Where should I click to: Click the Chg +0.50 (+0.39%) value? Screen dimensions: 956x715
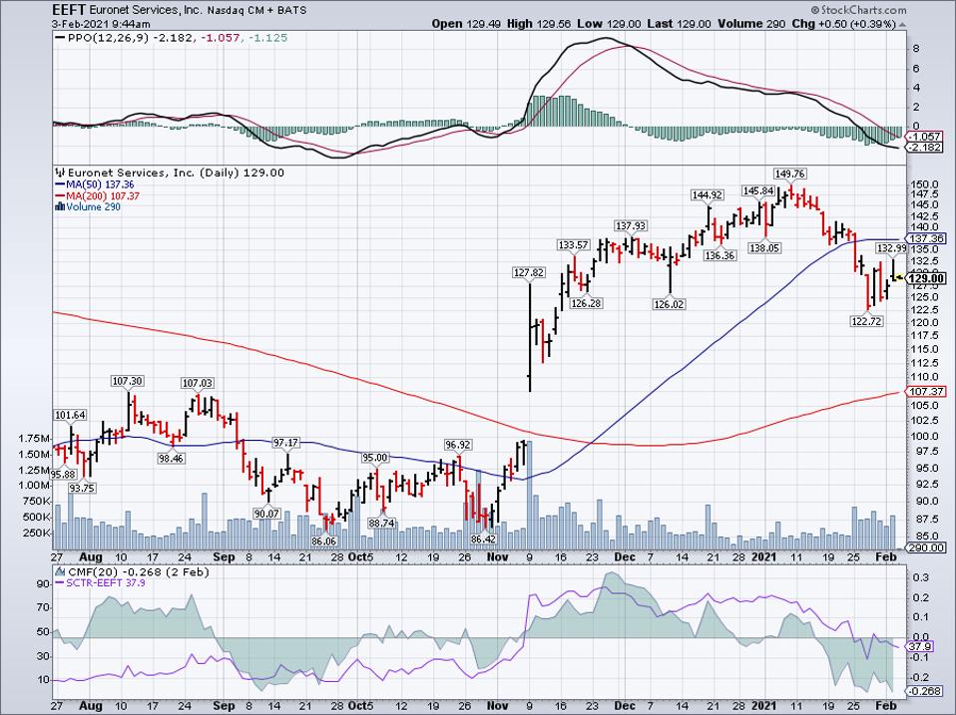pyautogui.click(x=844, y=24)
